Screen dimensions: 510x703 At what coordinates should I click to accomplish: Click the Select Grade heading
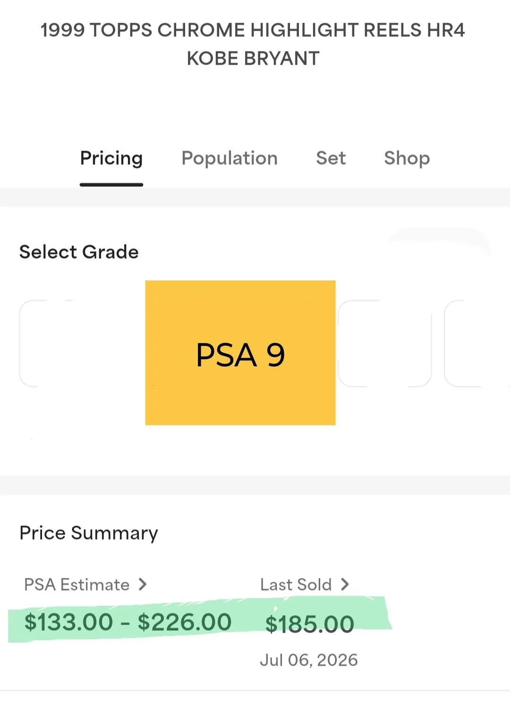tap(79, 252)
